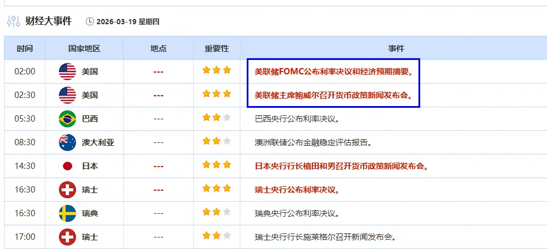
Task: Click the 巴西 country label
Action: click(90, 119)
